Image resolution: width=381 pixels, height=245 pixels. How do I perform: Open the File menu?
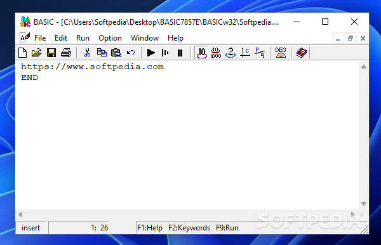point(40,38)
